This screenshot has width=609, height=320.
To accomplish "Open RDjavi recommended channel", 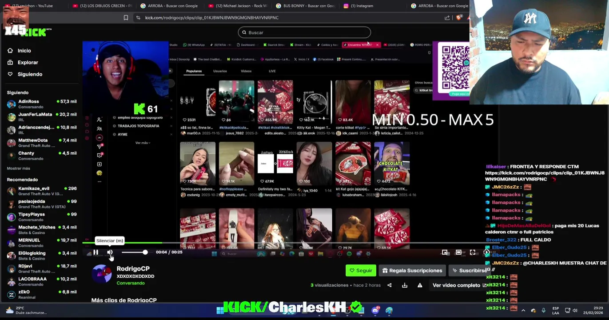I will coord(42,268).
